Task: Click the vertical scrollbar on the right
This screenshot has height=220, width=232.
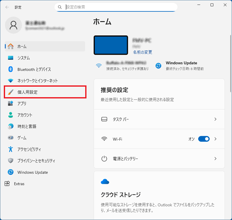Action: (230, 64)
